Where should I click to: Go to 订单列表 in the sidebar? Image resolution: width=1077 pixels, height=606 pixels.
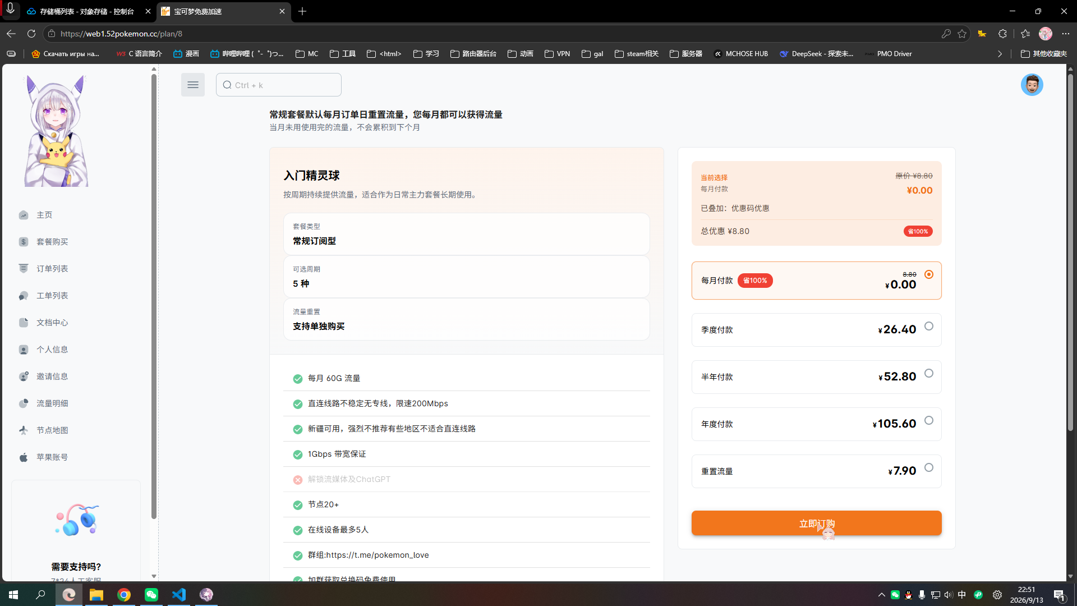click(x=52, y=269)
